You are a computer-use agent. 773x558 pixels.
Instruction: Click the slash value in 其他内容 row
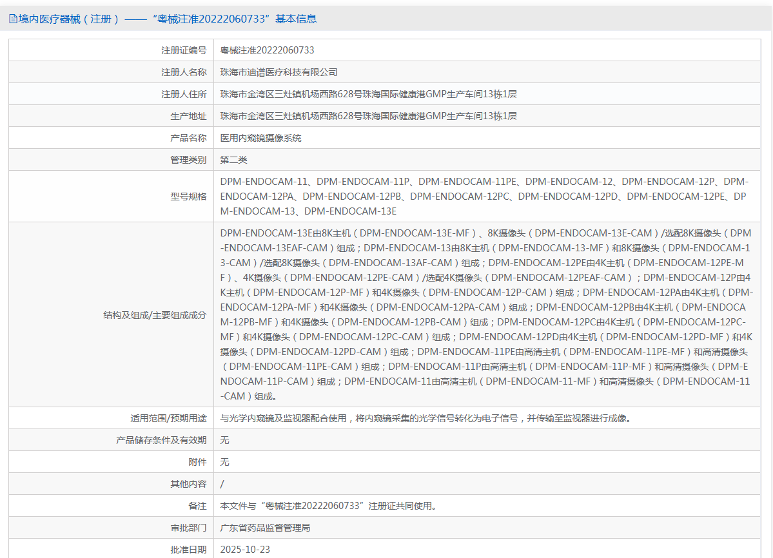coord(222,484)
